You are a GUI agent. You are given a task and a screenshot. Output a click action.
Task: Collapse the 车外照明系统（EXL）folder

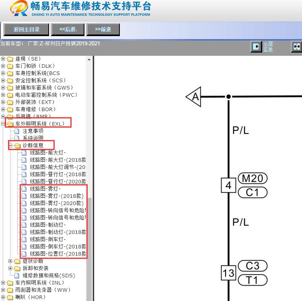click(3, 124)
